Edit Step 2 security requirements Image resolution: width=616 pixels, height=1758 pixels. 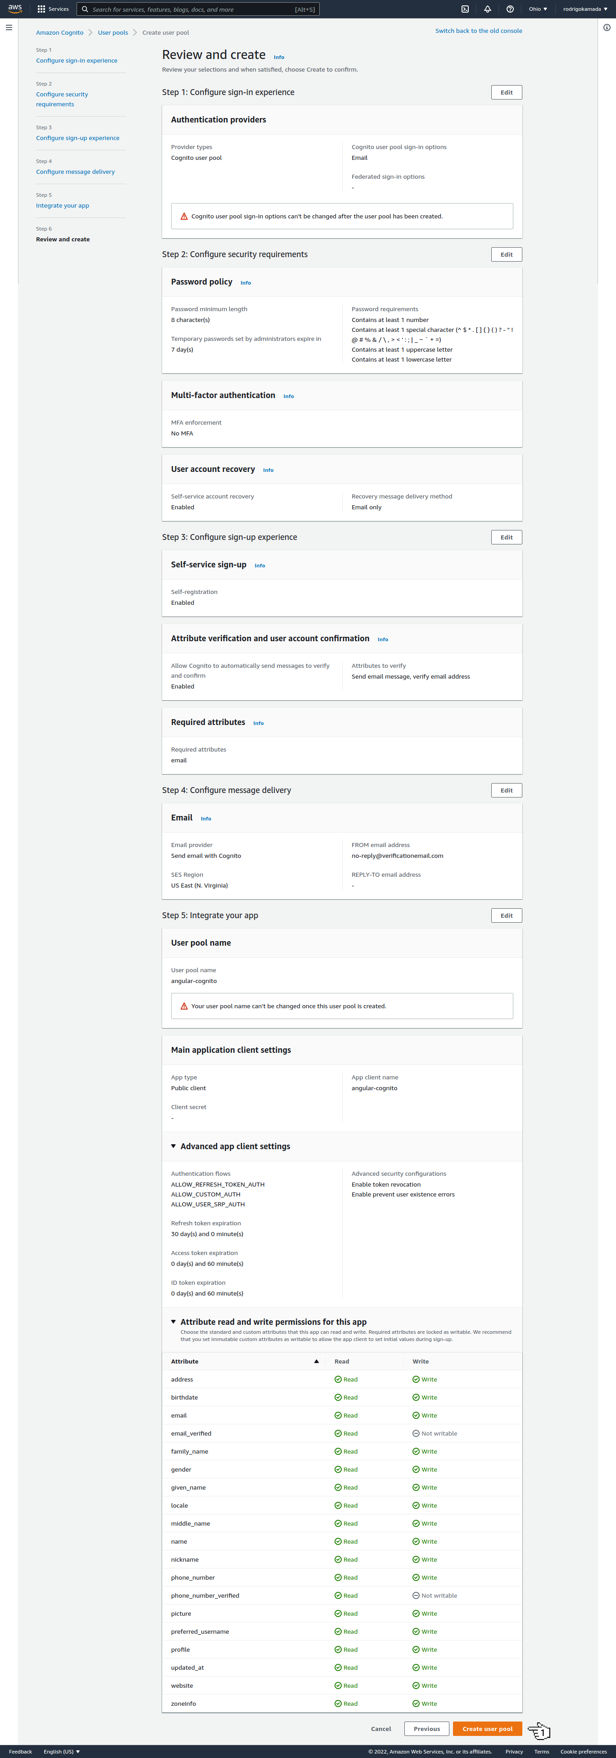pyautogui.click(x=506, y=254)
